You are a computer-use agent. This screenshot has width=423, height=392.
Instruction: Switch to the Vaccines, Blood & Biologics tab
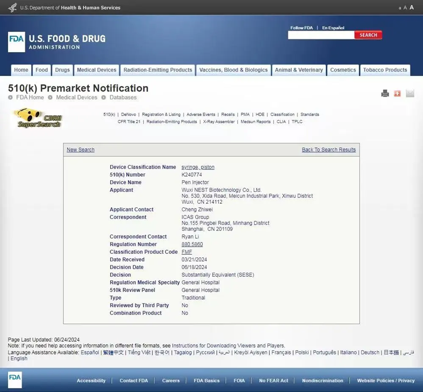(x=233, y=70)
